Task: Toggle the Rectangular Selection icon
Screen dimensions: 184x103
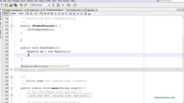Action: coord(55,13)
